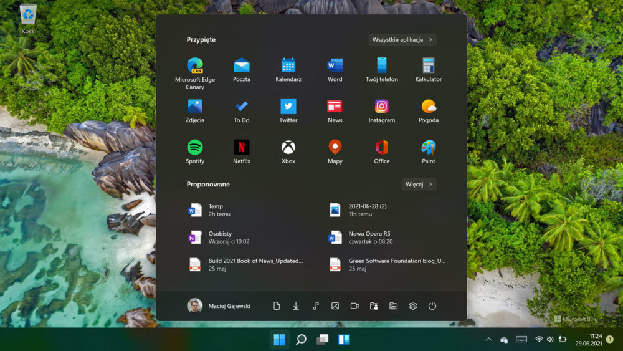Viewport: 623px width, 351px height.
Task: Open the notification count badge
Action: pyautogui.click(x=610, y=339)
